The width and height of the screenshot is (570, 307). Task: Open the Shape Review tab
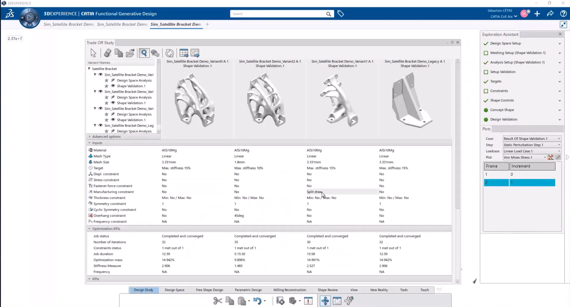(x=327, y=290)
